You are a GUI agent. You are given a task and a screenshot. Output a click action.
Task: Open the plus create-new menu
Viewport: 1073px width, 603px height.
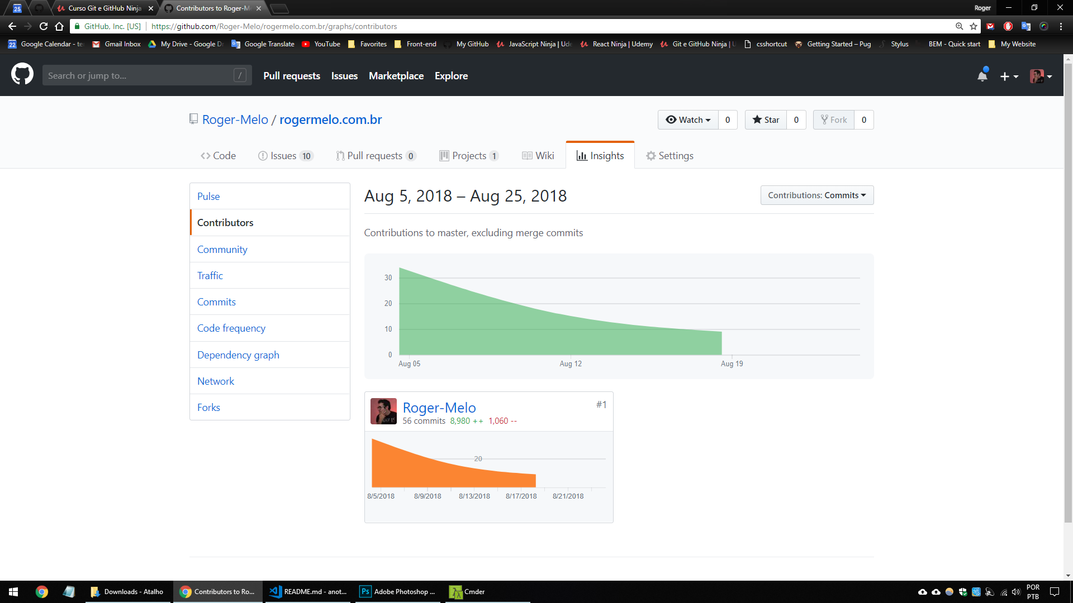[1009, 76]
